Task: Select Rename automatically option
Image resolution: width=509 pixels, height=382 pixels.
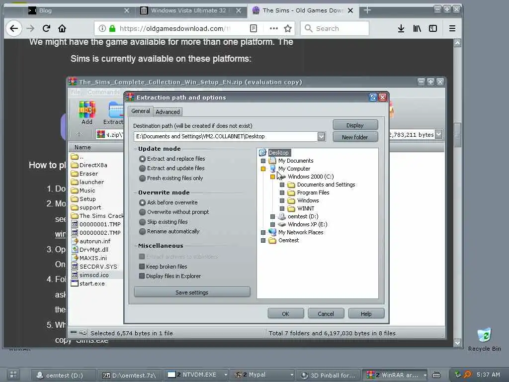Action: pos(170,232)
